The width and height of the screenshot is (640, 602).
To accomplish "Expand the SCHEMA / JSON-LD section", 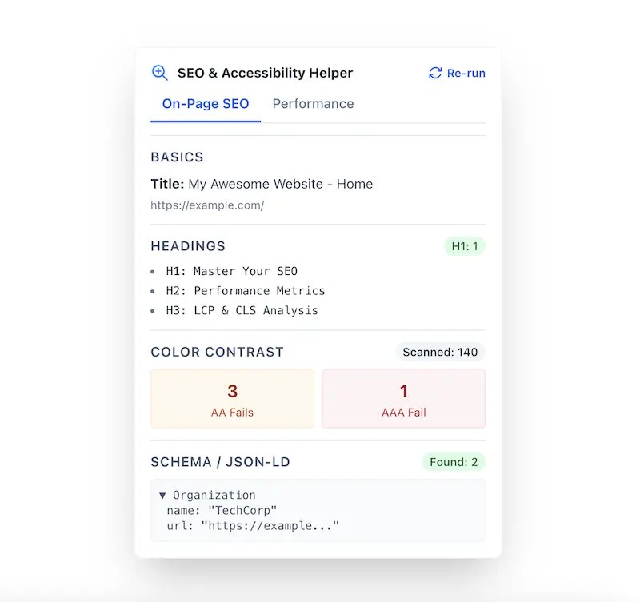I will [220, 461].
